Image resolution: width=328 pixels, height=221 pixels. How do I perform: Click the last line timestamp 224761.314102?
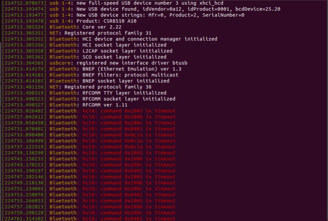24,218
